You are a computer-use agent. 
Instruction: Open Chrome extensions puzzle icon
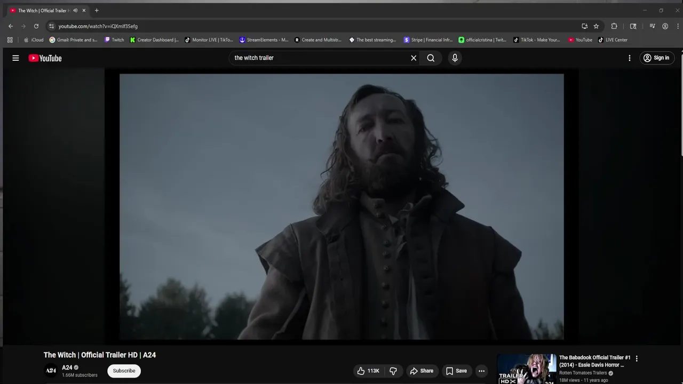[614, 26]
